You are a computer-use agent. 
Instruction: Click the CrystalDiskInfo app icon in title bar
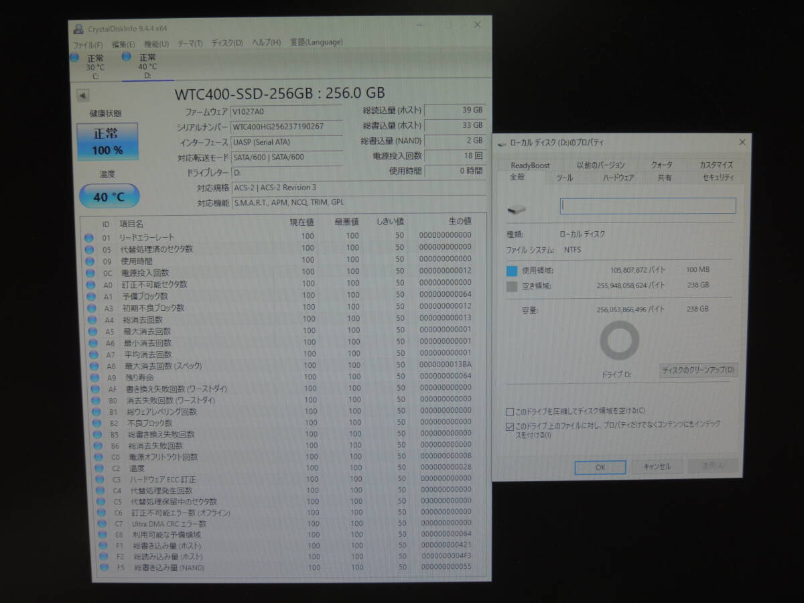[x=79, y=29]
